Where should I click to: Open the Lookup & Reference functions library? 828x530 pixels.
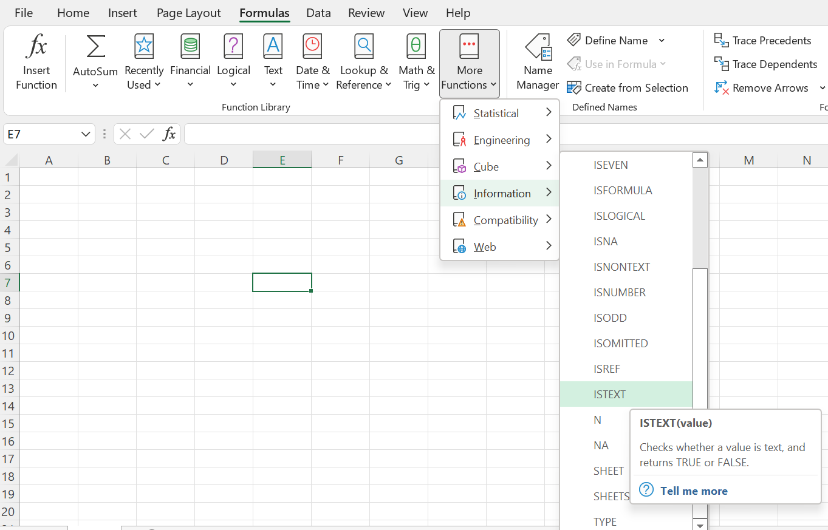(x=364, y=63)
